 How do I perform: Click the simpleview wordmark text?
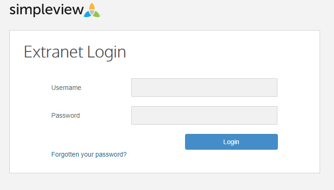[x=47, y=10]
